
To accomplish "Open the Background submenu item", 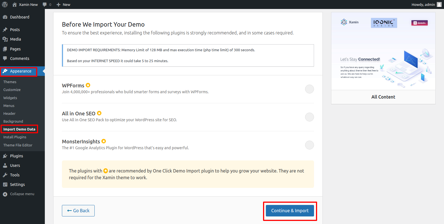I will click(13, 121).
